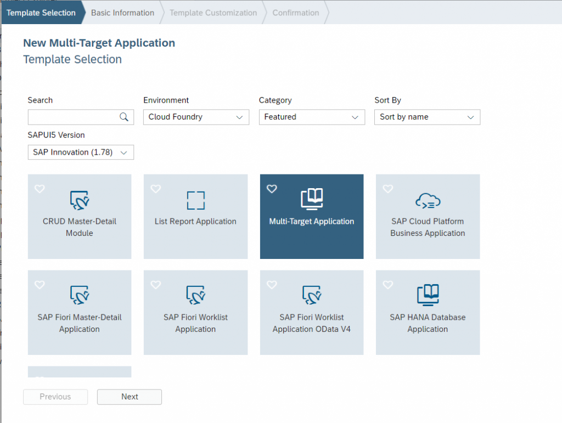This screenshot has height=423, width=562.
Task: Toggle favorite heart on Multi-Target Application
Action: tap(272, 189)
